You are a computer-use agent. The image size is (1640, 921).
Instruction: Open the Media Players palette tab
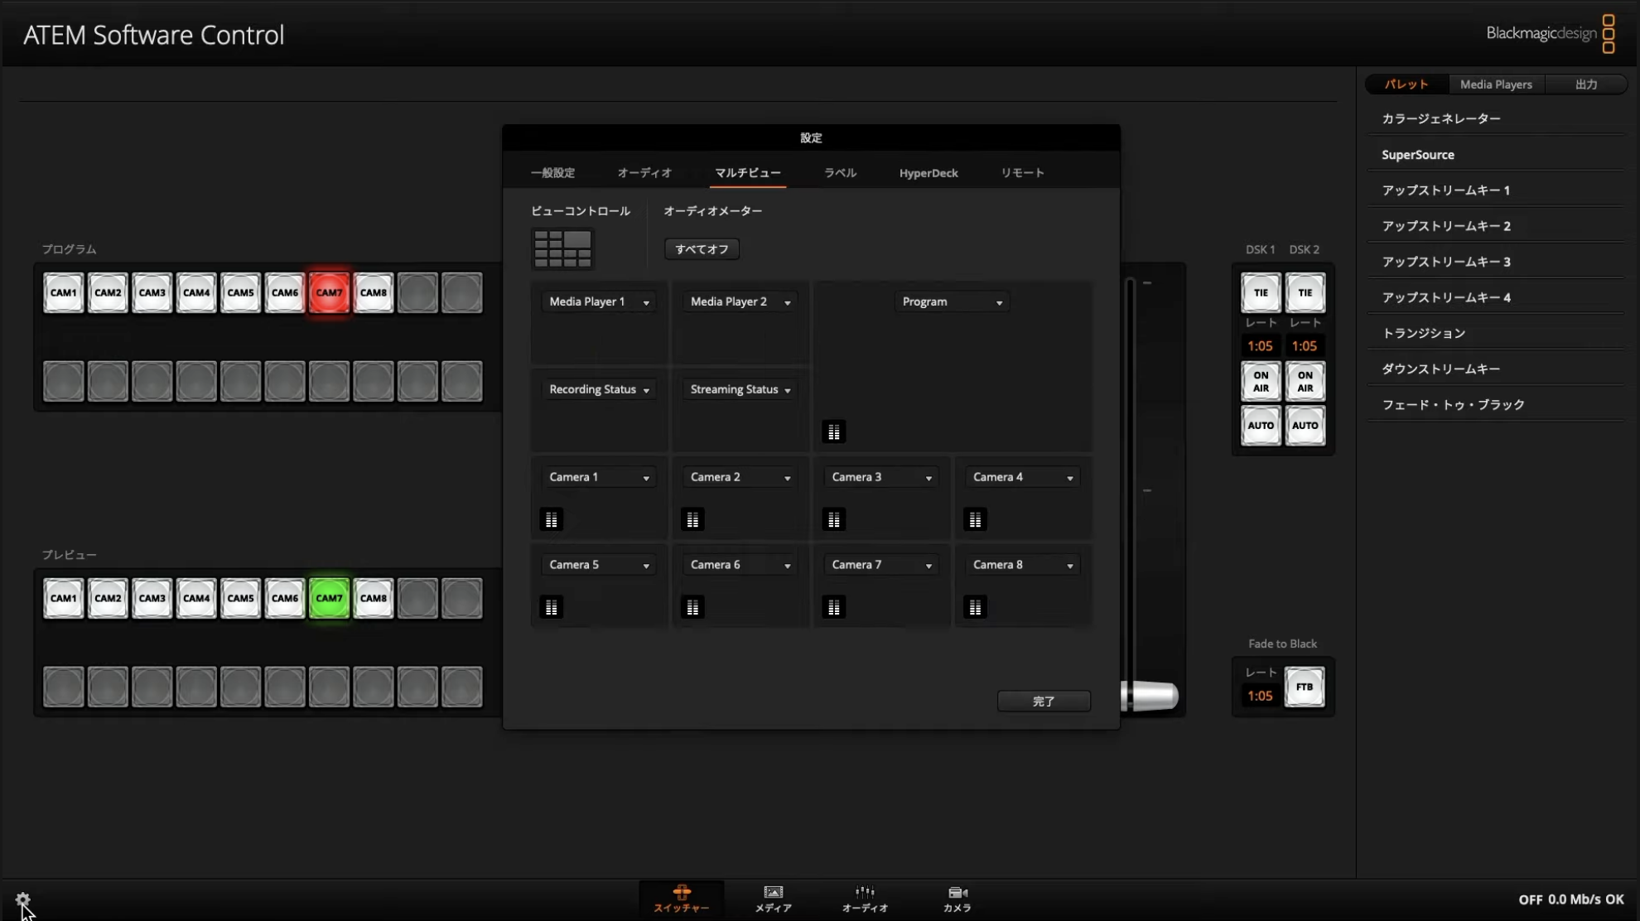pos(1495,84)
